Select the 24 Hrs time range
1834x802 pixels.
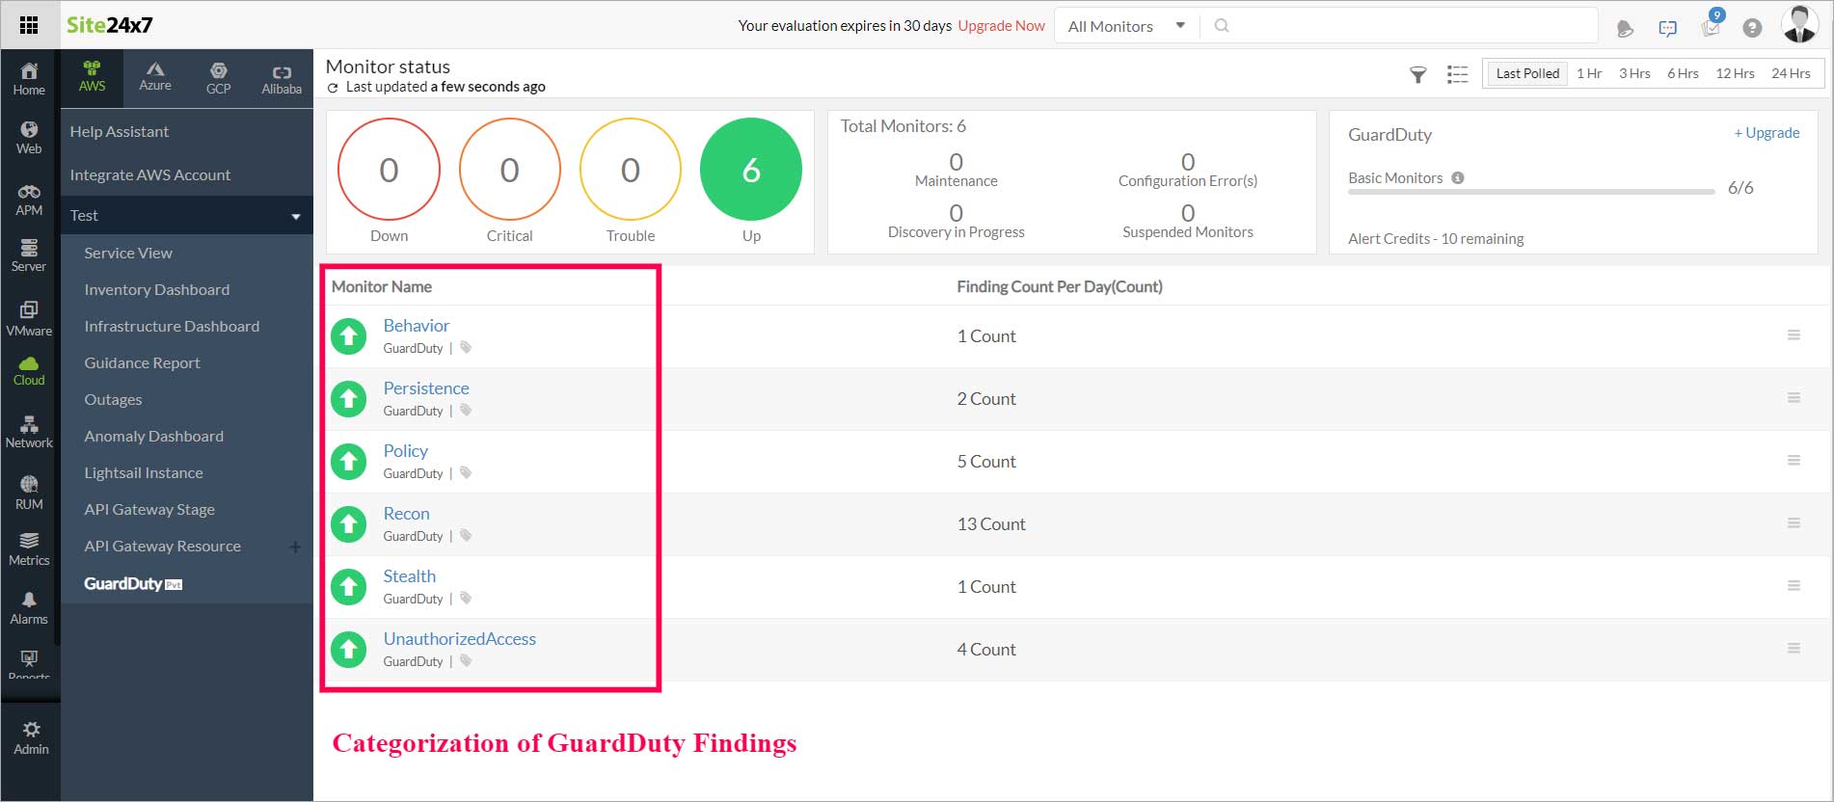(1791, 73)
